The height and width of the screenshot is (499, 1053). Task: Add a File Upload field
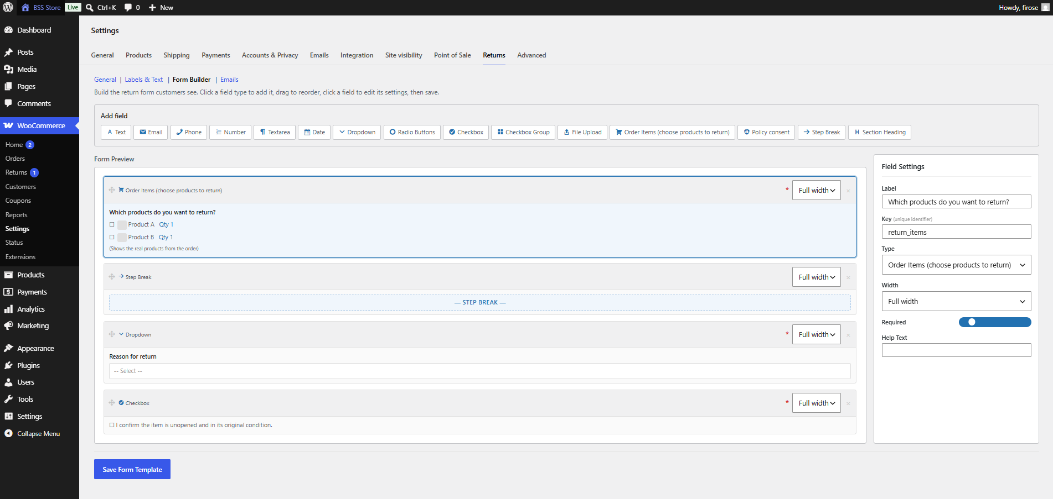[x=582, y=132]
